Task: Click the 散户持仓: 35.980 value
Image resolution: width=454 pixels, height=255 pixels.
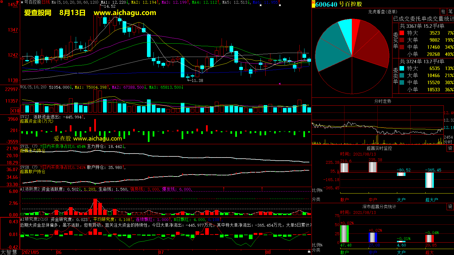Action: click(105, 167)
